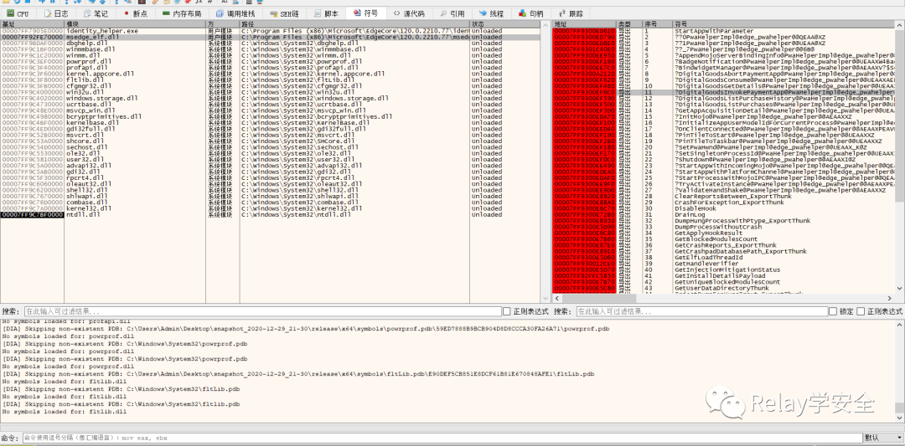Select symbol GetApplyHookResult
The height and width of the screenshot is (446, 905).
[708, 233]
